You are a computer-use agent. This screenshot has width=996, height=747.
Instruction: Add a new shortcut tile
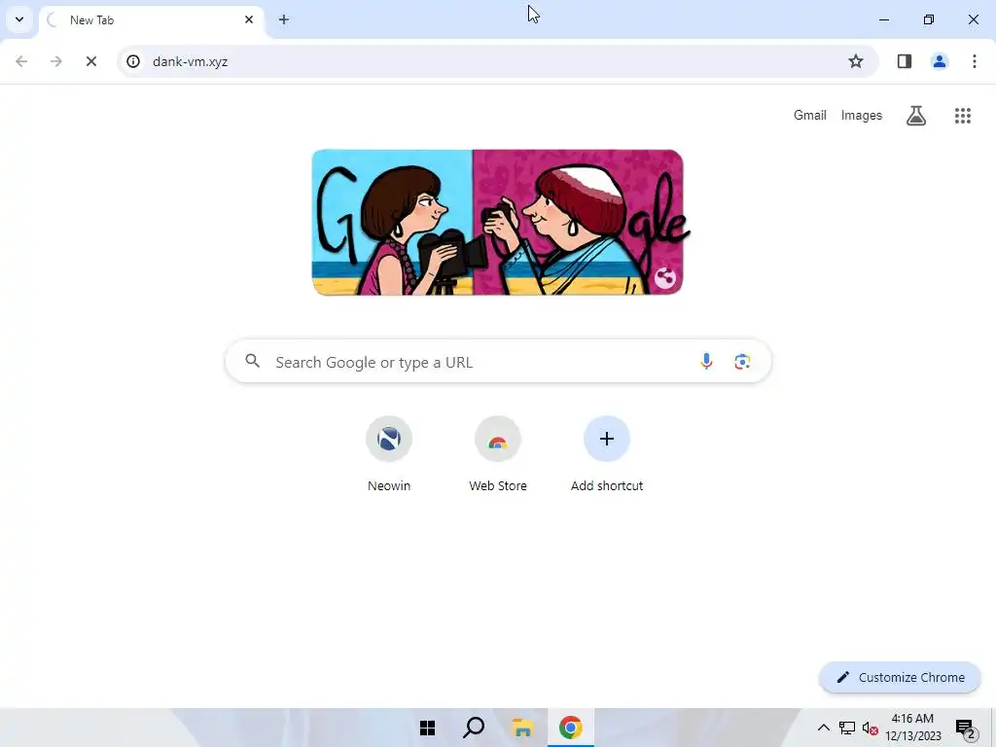pos(607,455)
